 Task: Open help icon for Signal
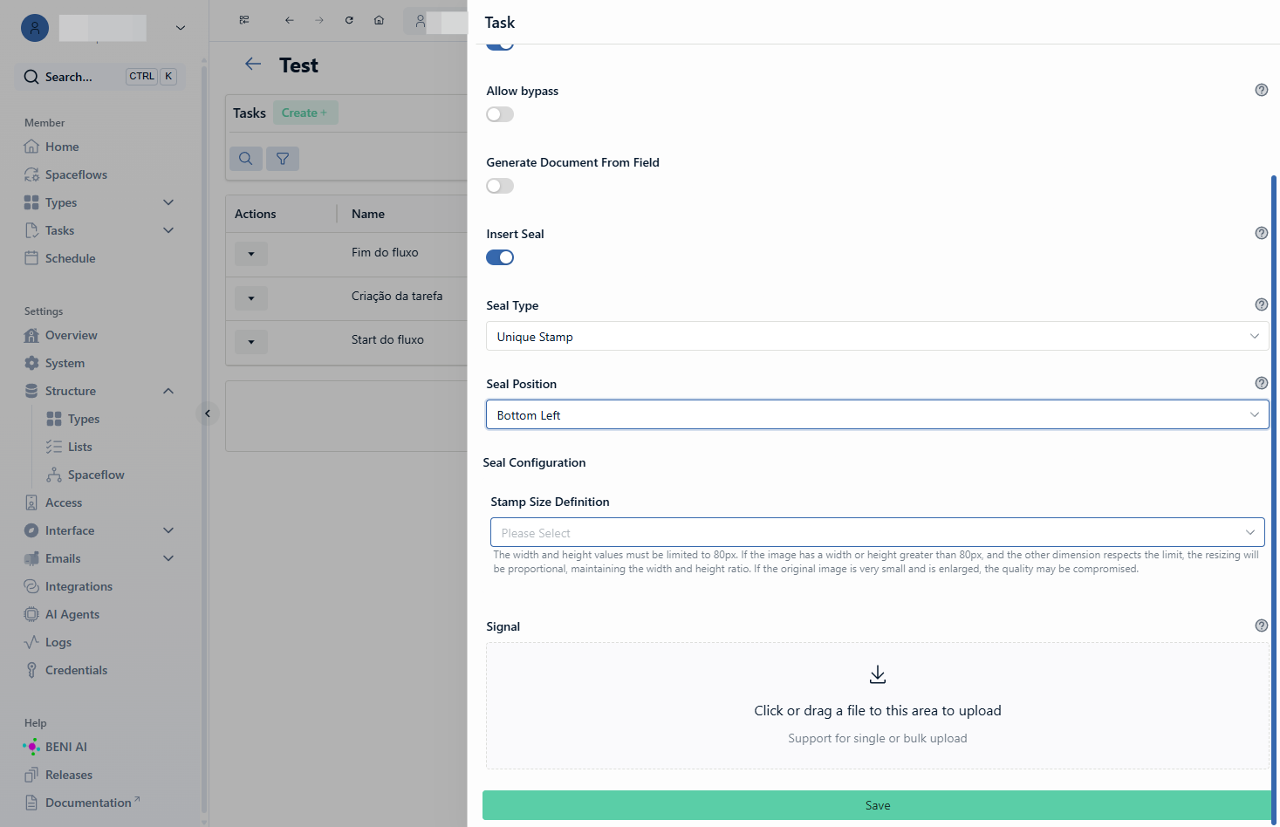pos(1262,625)
